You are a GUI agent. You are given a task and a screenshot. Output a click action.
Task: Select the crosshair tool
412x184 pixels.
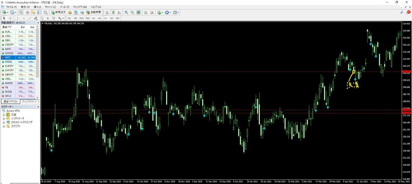[x=10, y=18]
